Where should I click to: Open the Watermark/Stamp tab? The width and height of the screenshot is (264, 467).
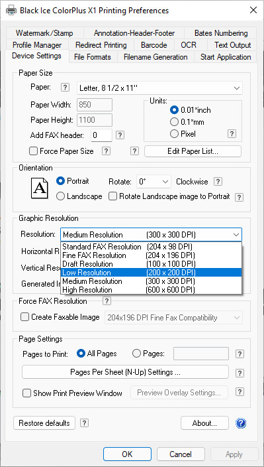(44, 33)
